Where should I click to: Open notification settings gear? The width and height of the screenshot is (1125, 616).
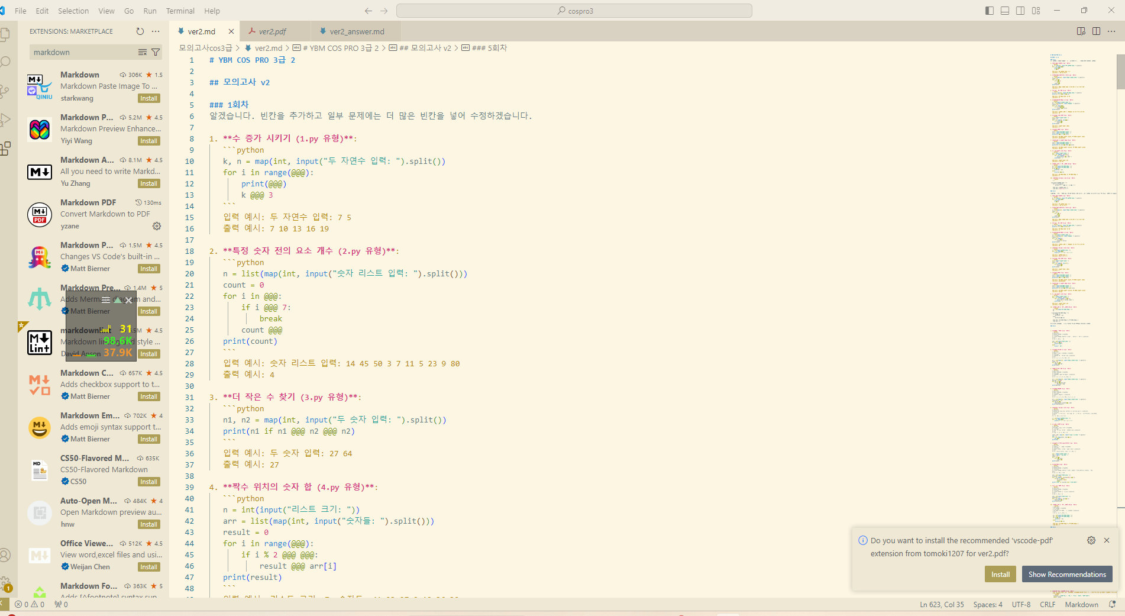pyautogui.click(x=1091, y=540)
